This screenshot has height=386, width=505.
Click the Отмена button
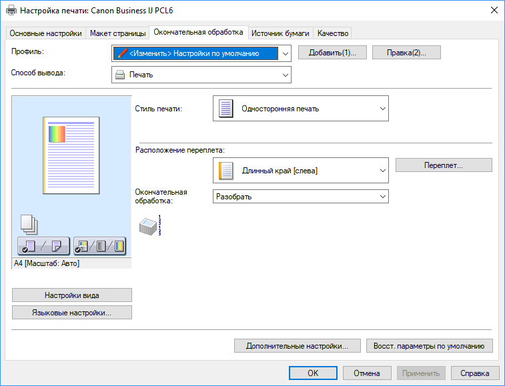tap(367, 373)
